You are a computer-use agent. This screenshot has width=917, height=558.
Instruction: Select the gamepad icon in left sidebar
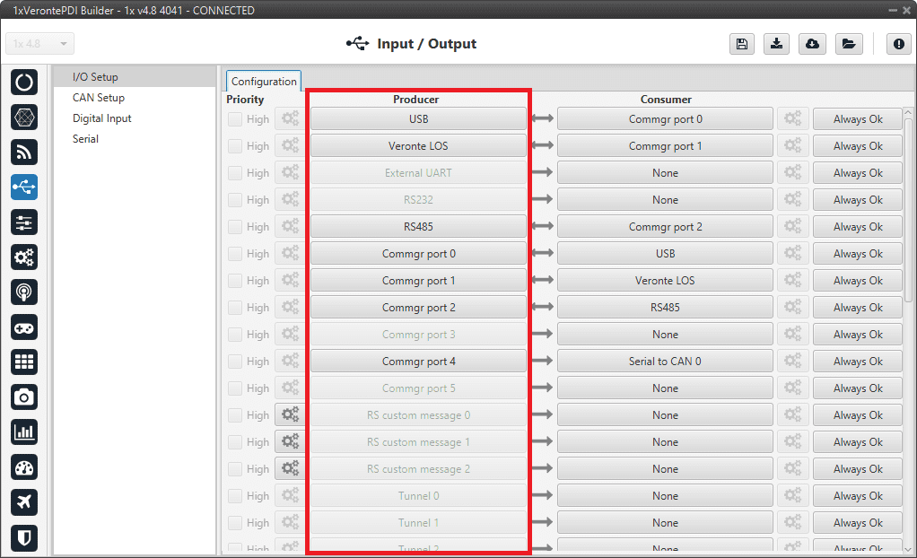pos(24,327)
